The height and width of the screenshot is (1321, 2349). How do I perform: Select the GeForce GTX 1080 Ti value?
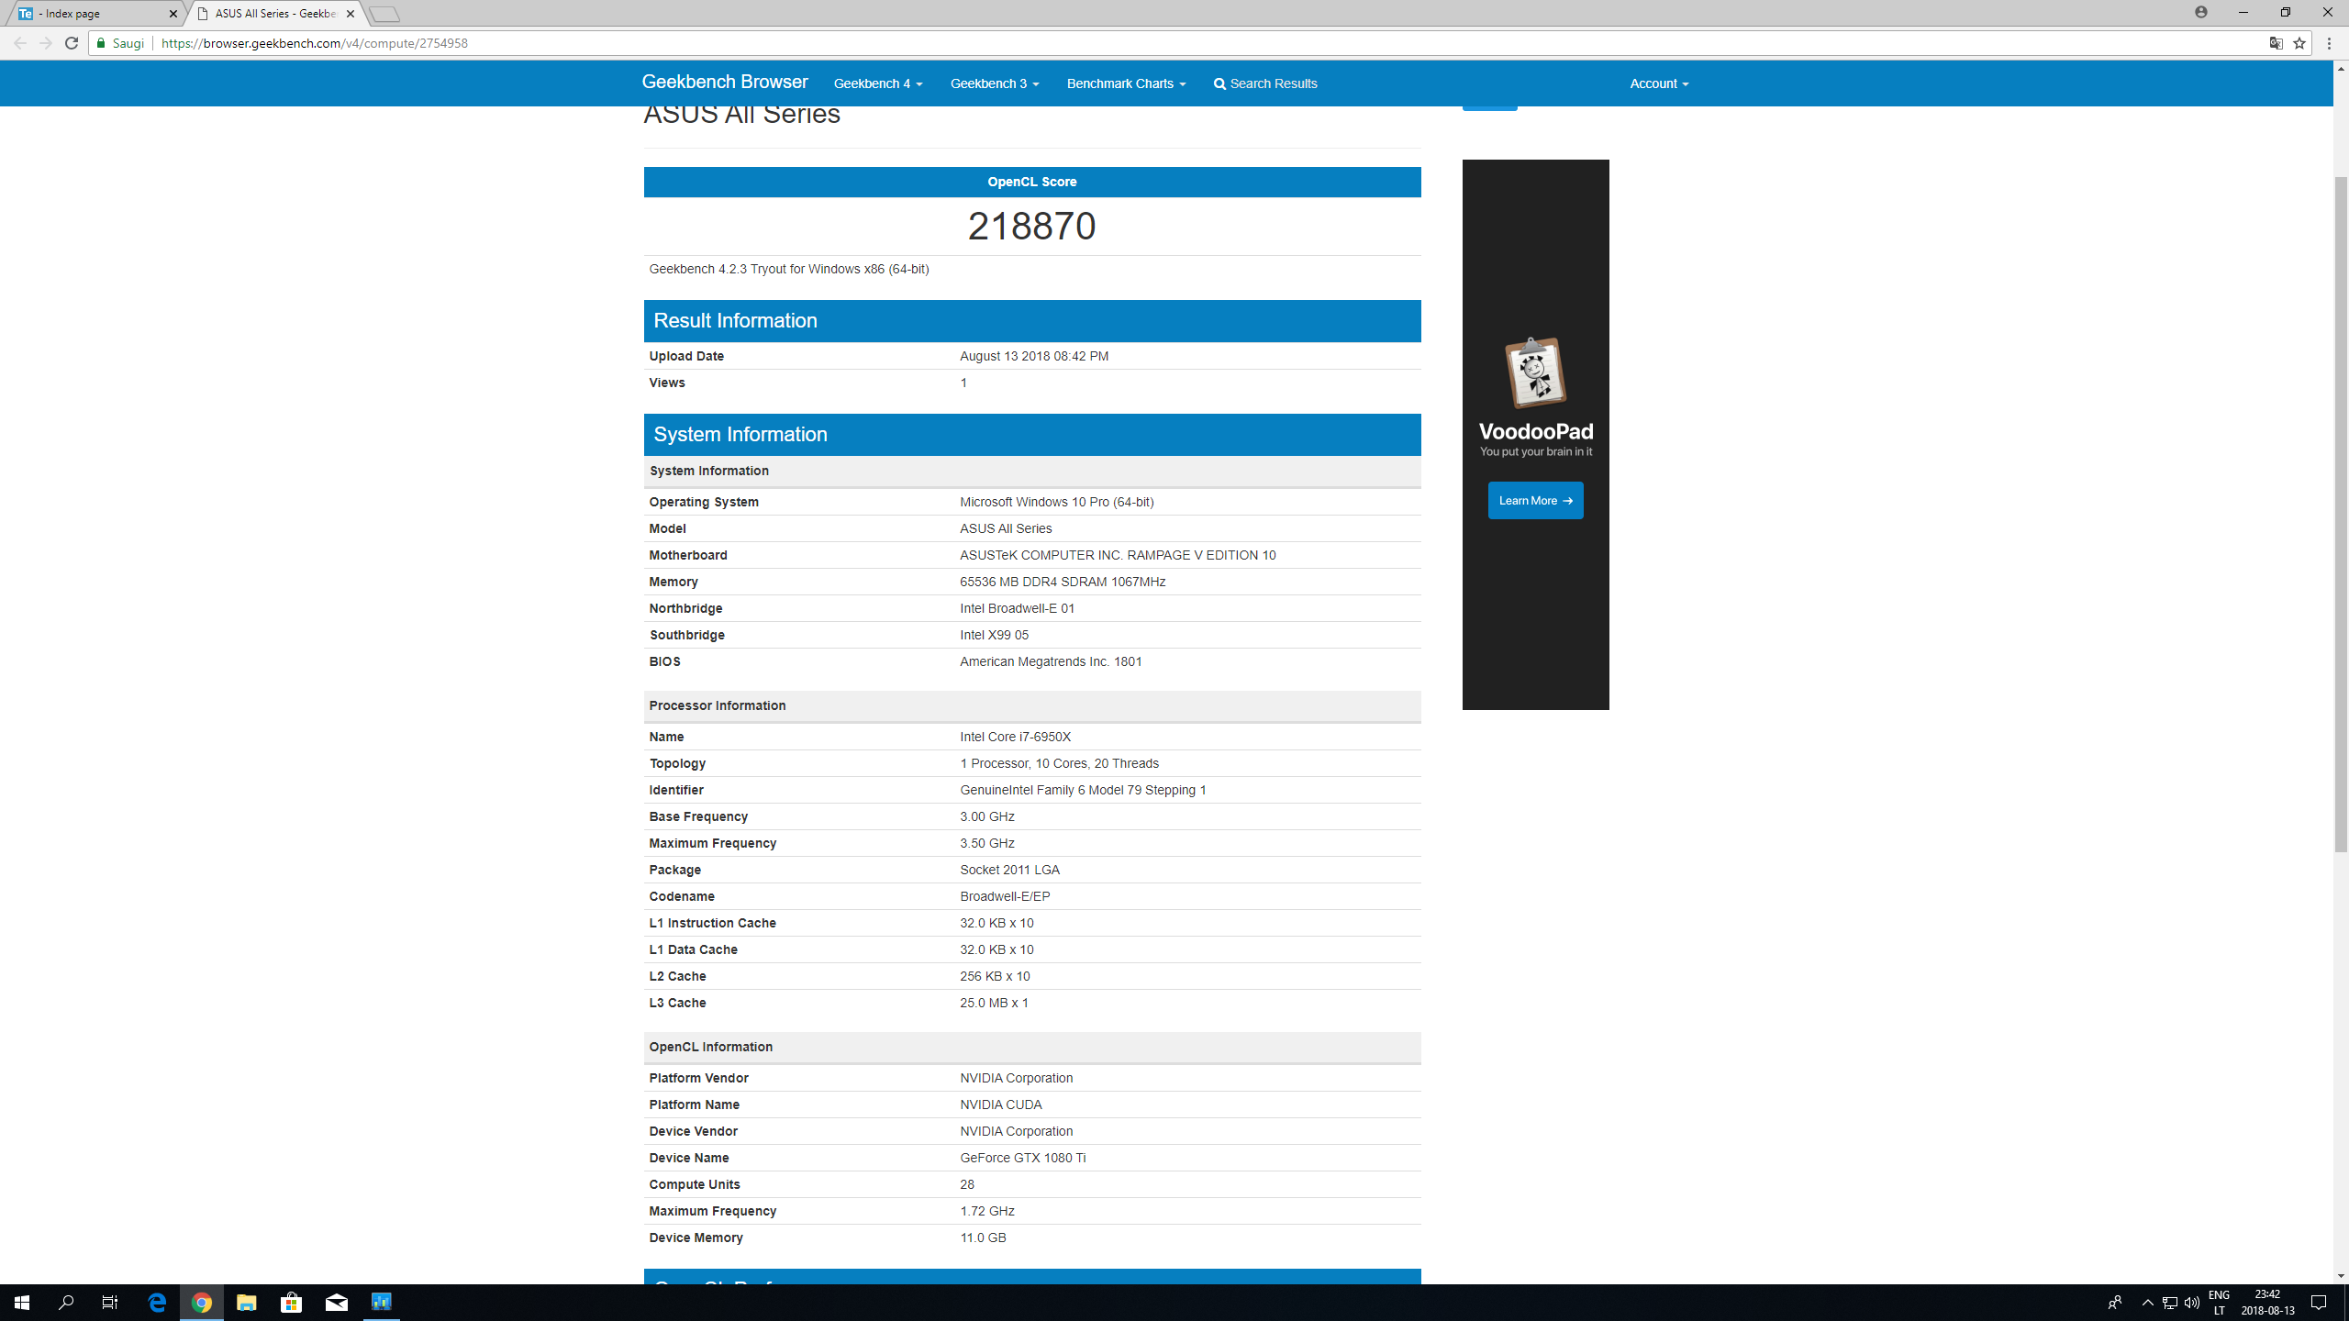1022,1158
